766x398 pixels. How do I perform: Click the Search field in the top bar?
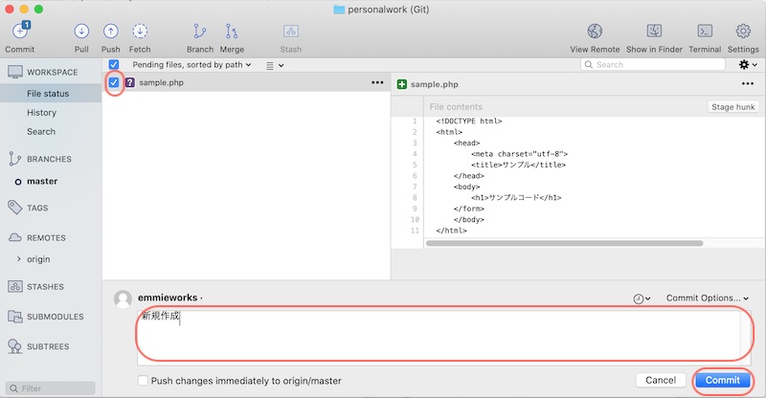click(653, 64)
